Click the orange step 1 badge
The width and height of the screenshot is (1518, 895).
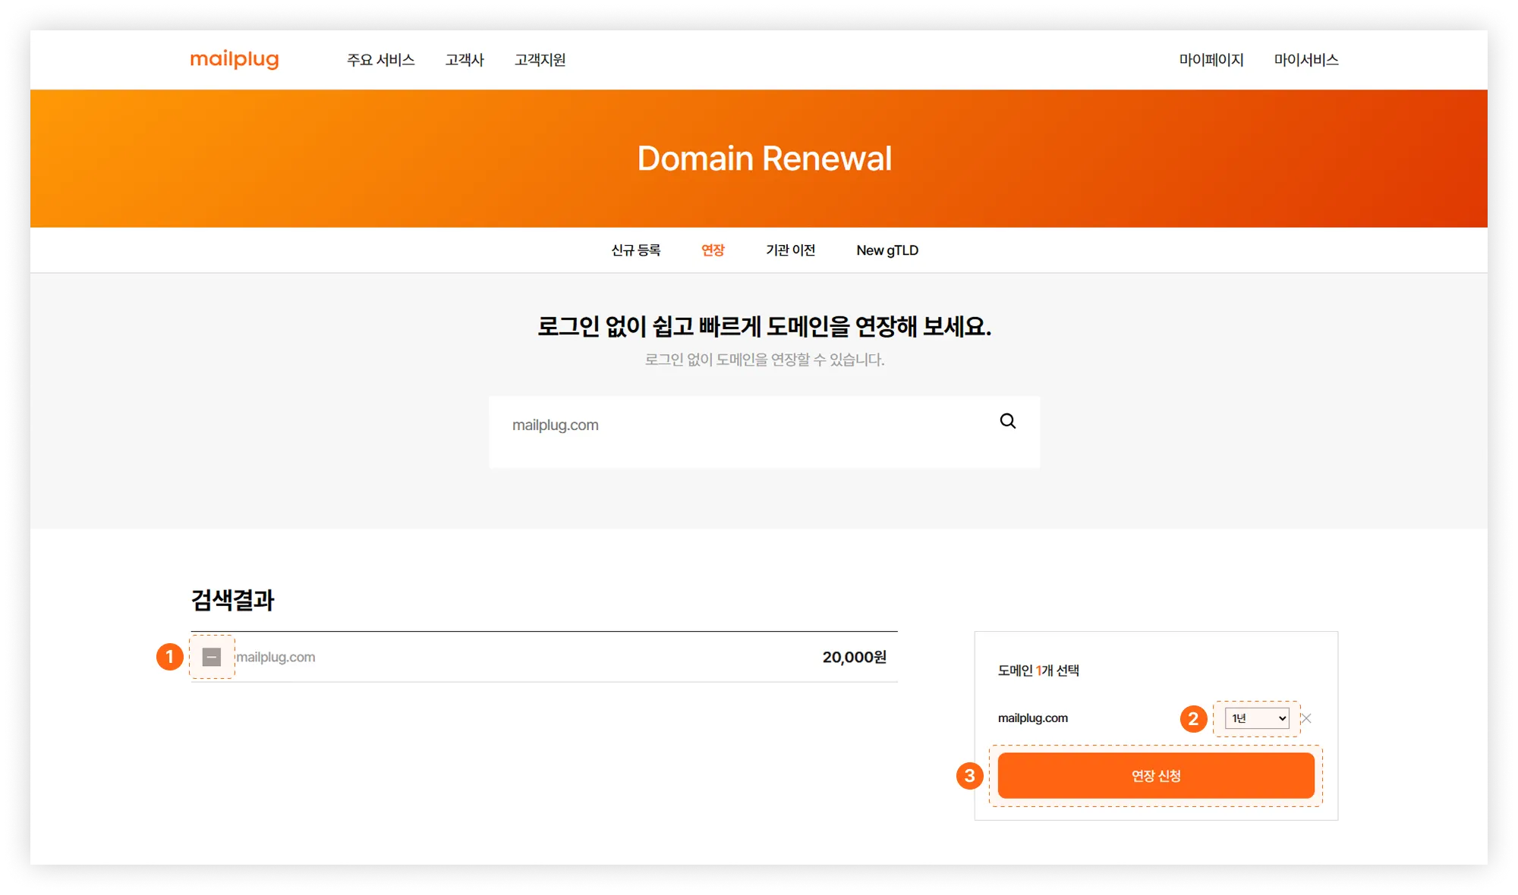pos(170,657)
